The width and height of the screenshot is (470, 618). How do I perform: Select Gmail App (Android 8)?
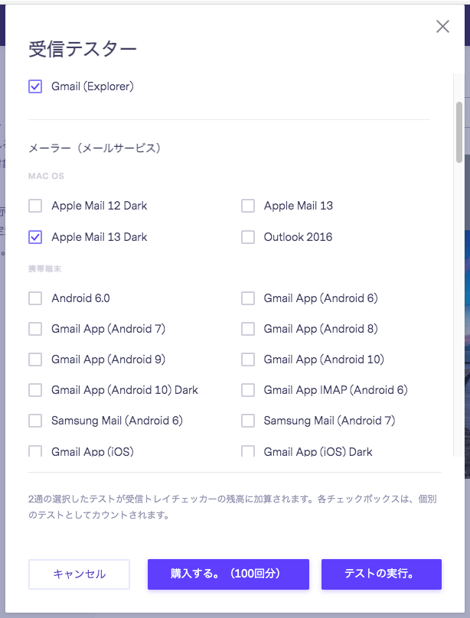pyautogui.click(x=248, y=329)
